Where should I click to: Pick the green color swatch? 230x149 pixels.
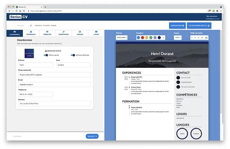coord(151,38)
